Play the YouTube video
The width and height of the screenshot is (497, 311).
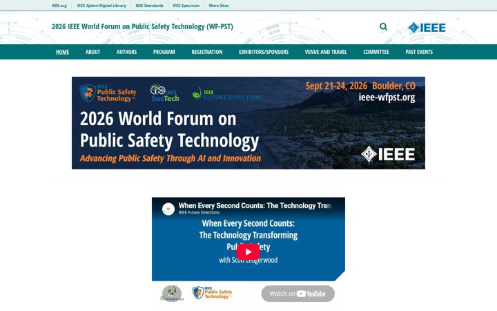pos(248,252)
